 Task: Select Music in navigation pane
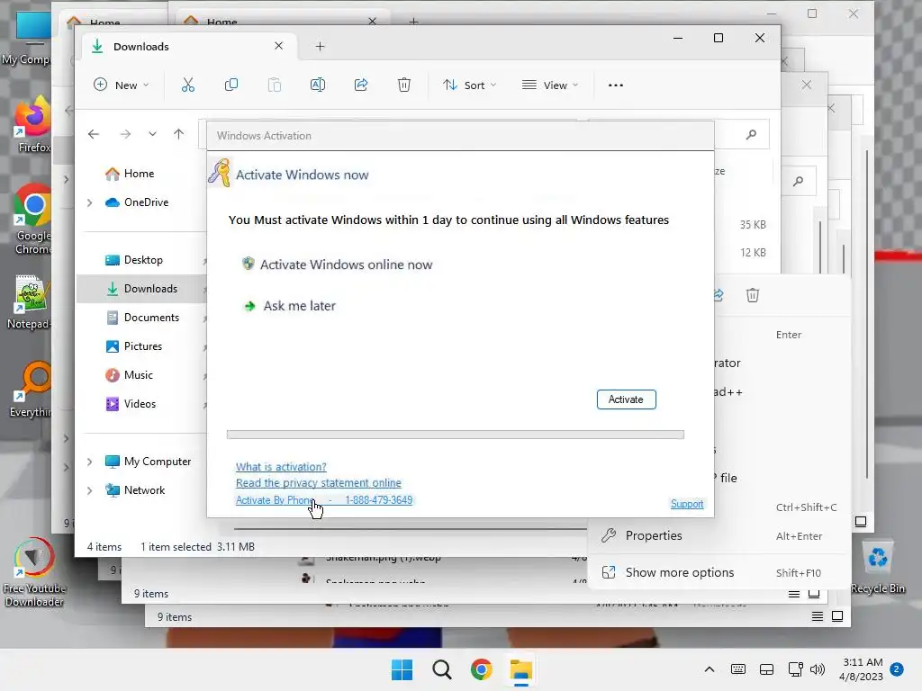click(x=138, y=375)
